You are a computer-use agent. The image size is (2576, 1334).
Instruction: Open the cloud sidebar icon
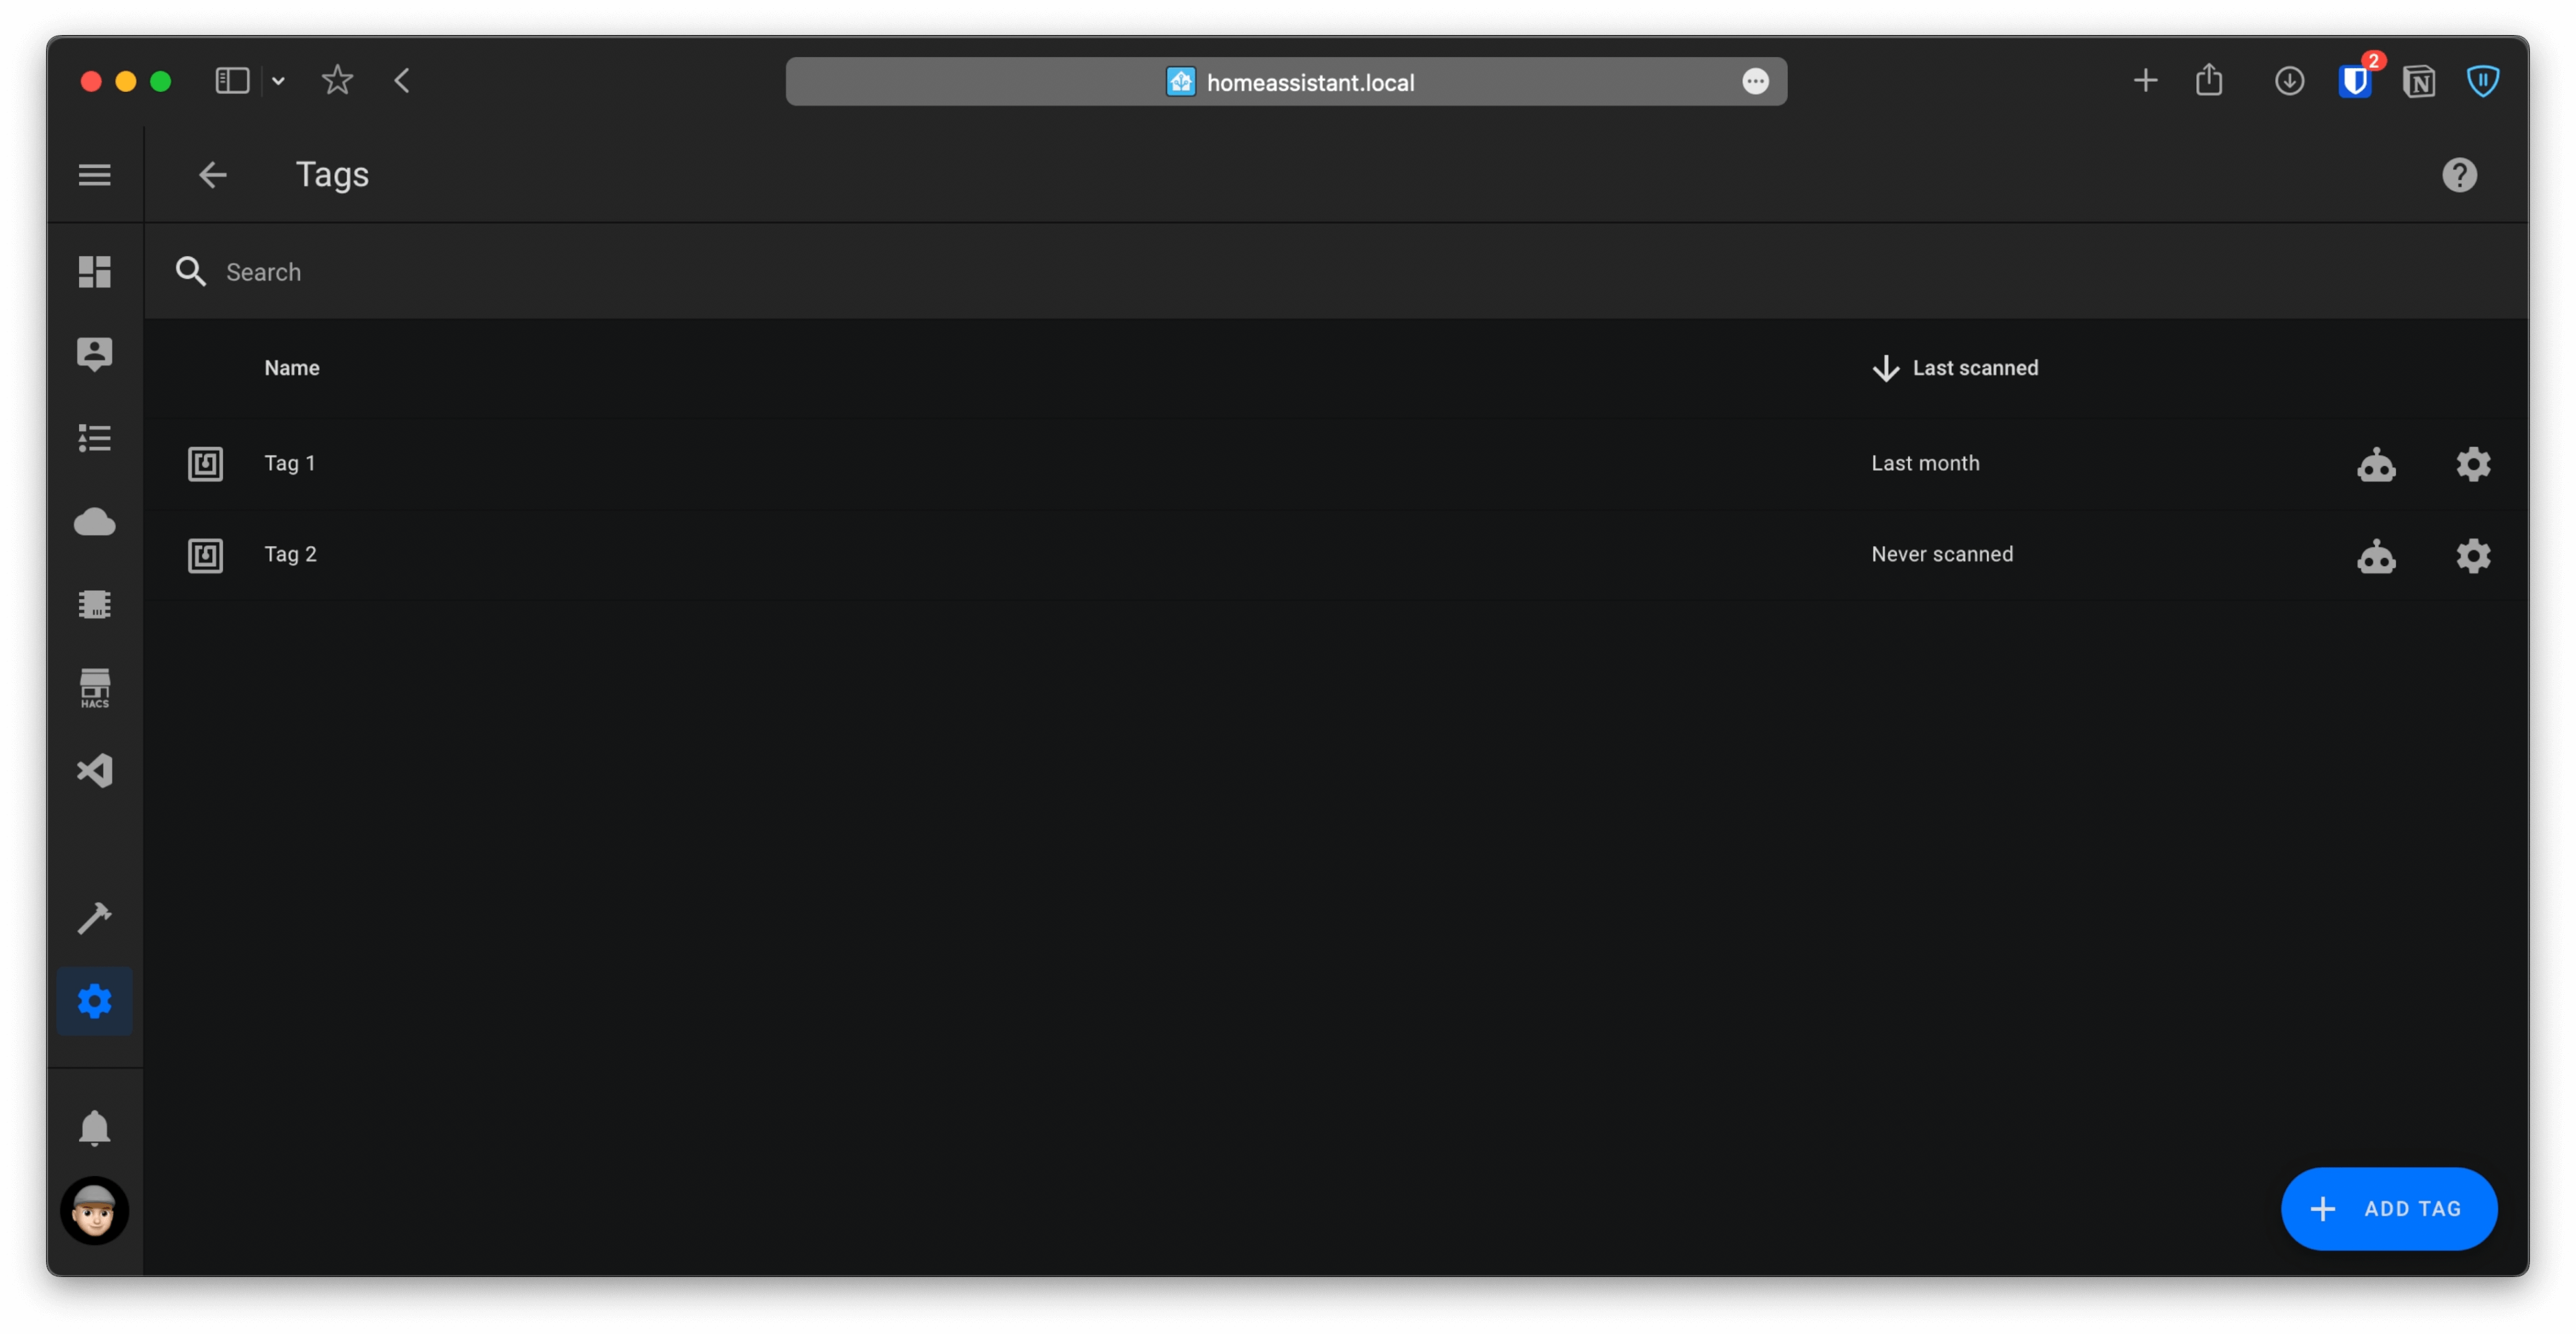[95, 522]
